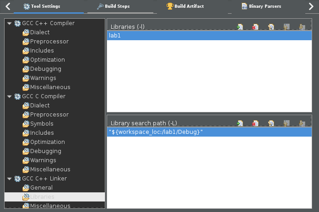Open Symbols under GCC C Compiler
The height and width of the screenshot is (212, 319).
[42, 124]
